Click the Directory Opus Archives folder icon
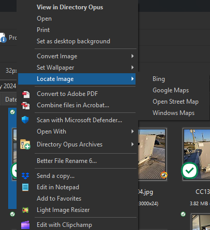The image size is (210, 230). pyautogui.click(x=25, y=144)
